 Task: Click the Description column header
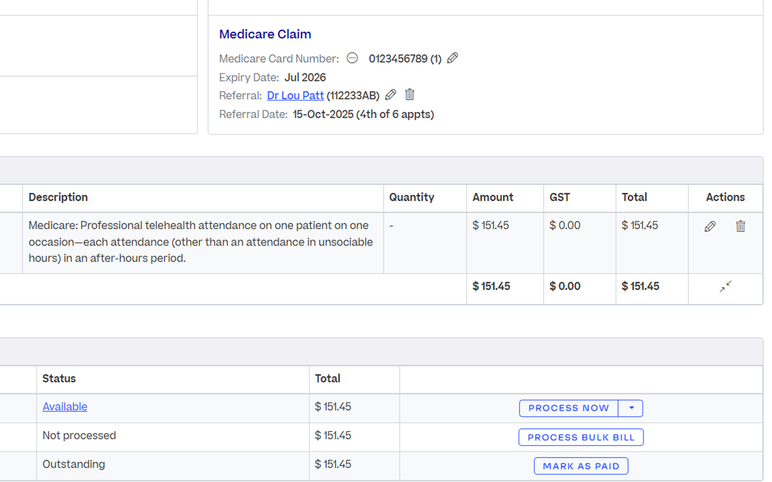(x=58, y=198)
